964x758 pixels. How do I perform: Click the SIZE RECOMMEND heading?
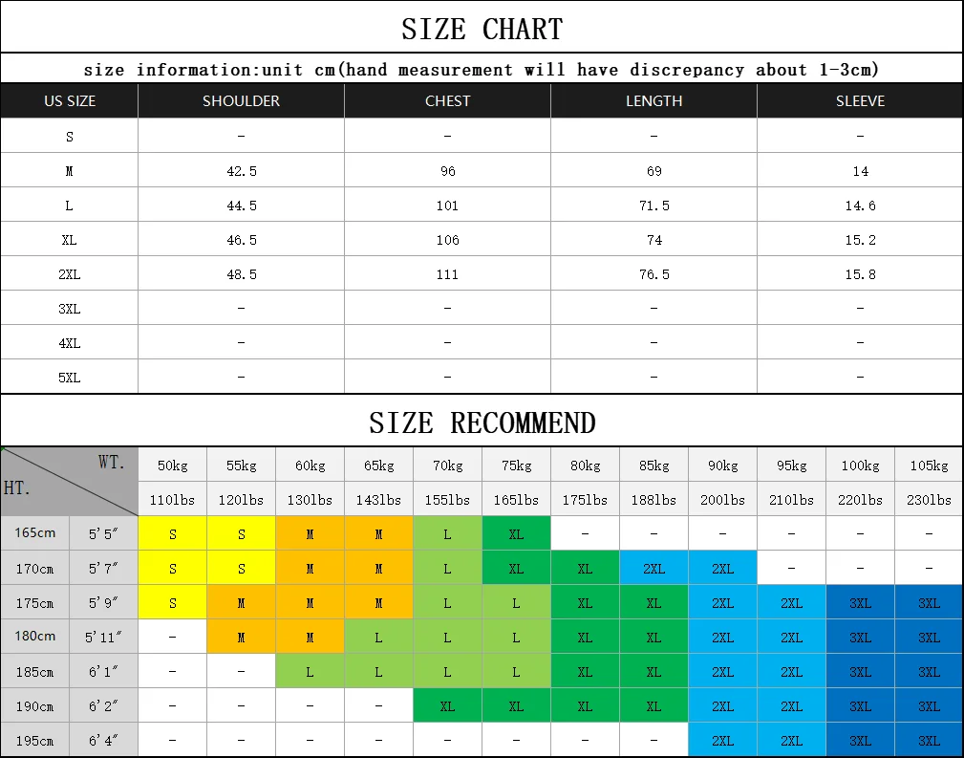pos(482,422)
